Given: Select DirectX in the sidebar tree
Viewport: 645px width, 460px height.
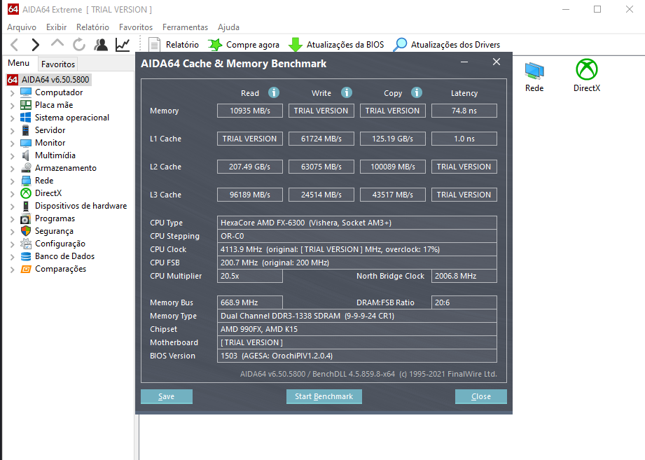Looking at the screenshot, I should coord(48,193).
